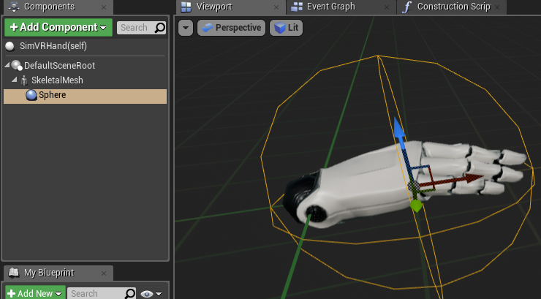The height and width of the screenshot is (299, 541).
Task: Select the Sphere component row
Action: (x=85, y=96)
